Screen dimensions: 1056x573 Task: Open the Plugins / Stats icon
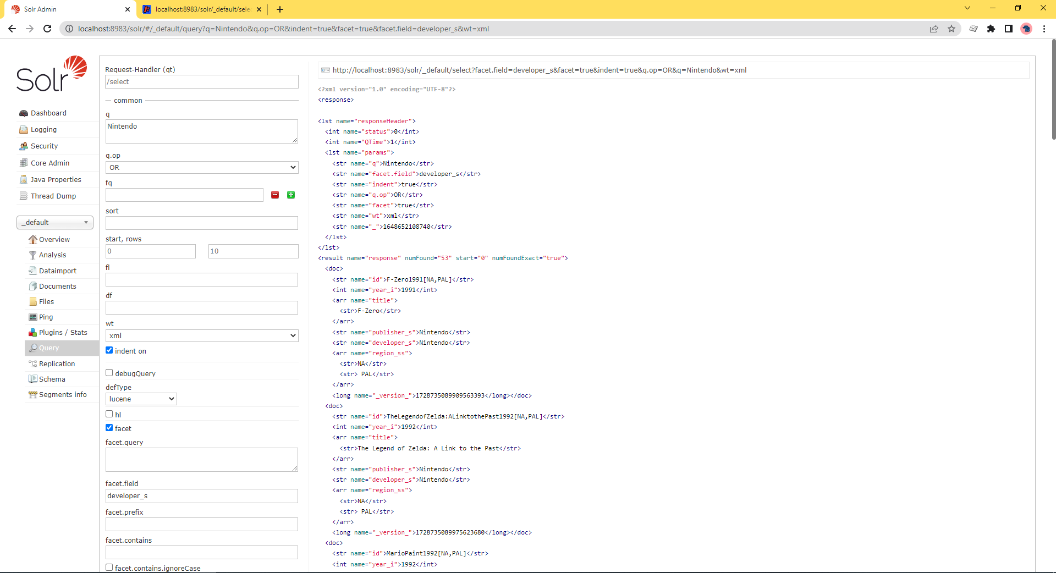coord(33,333)
